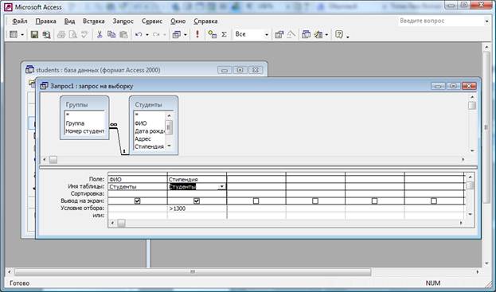Viewport: 496px width, 292px height.
Task: Click the Query Type toolbar icon
Action: [x=176, y=34]
